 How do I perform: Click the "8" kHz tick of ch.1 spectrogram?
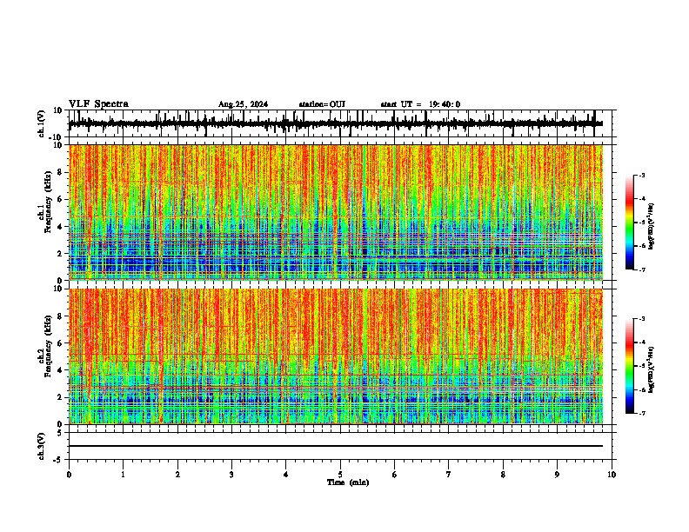[x=61, y=172]
